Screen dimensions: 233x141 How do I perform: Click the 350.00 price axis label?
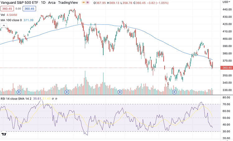227,75
